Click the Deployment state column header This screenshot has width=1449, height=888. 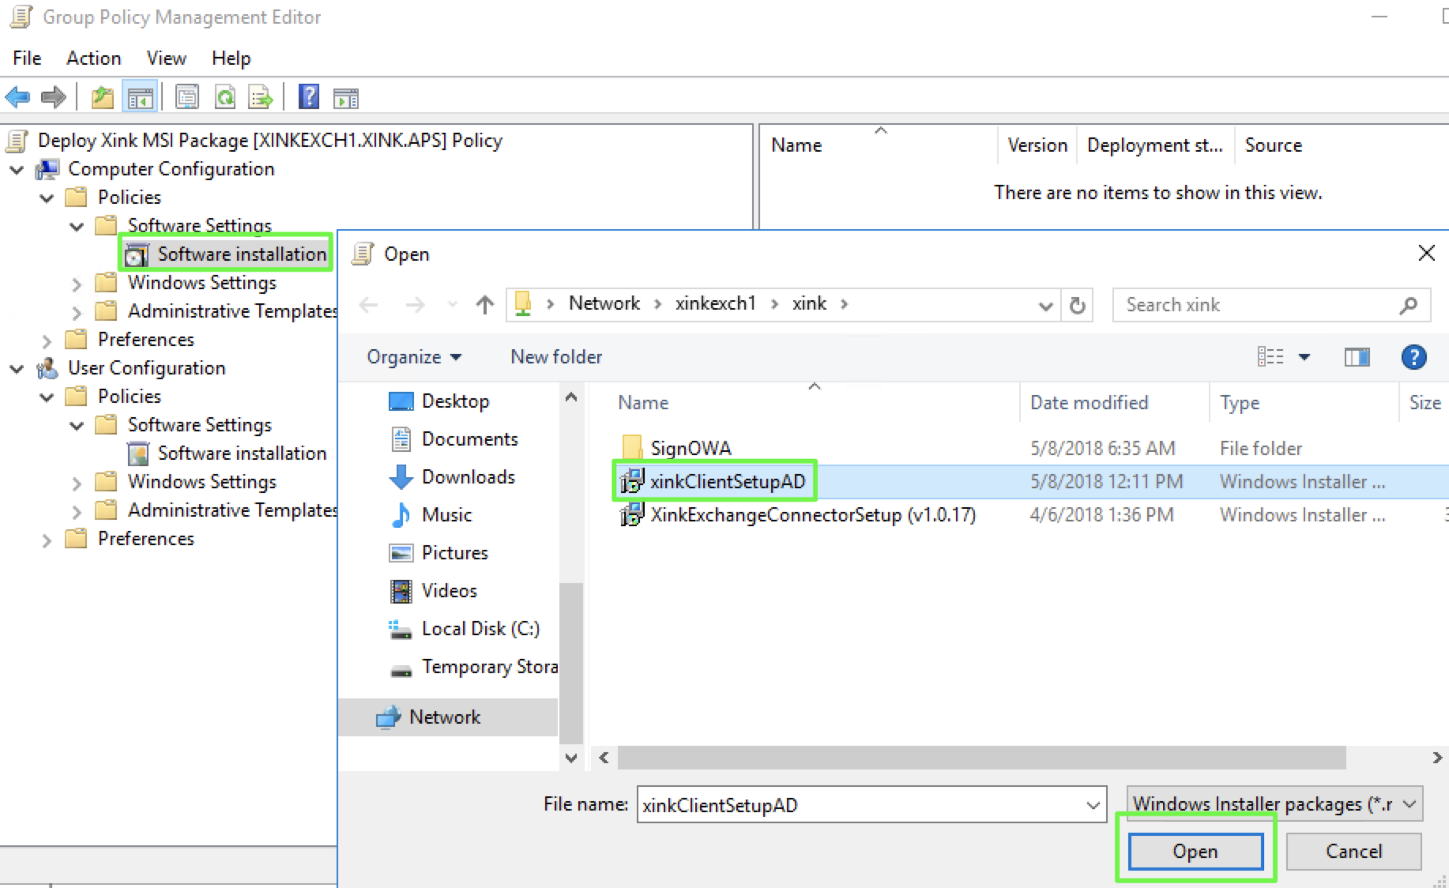(1155, 145)
